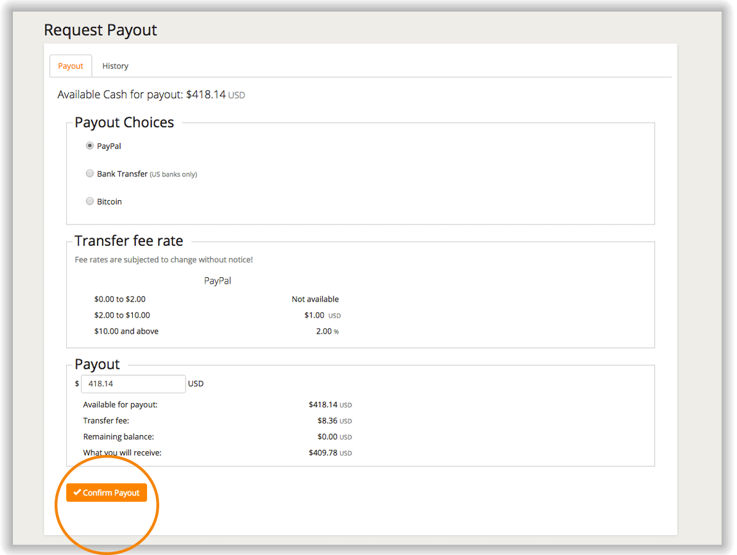Select Bank Transfer radio option
The image size is (737, 555).
coord(90,173)
